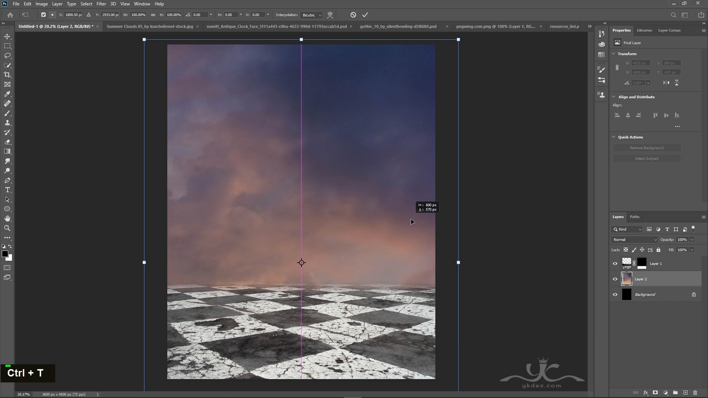Image resolution: width=708 pixels, height=398 pixels.
Task: Click the Remove Background button
Action: [x=647, y=148]
